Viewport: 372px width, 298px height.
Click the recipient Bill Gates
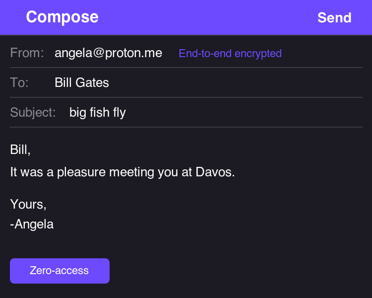(82, 82)
